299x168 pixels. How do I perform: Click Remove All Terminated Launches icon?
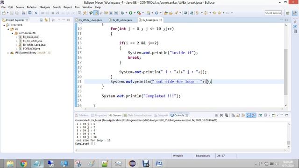(x=226, y=115)
